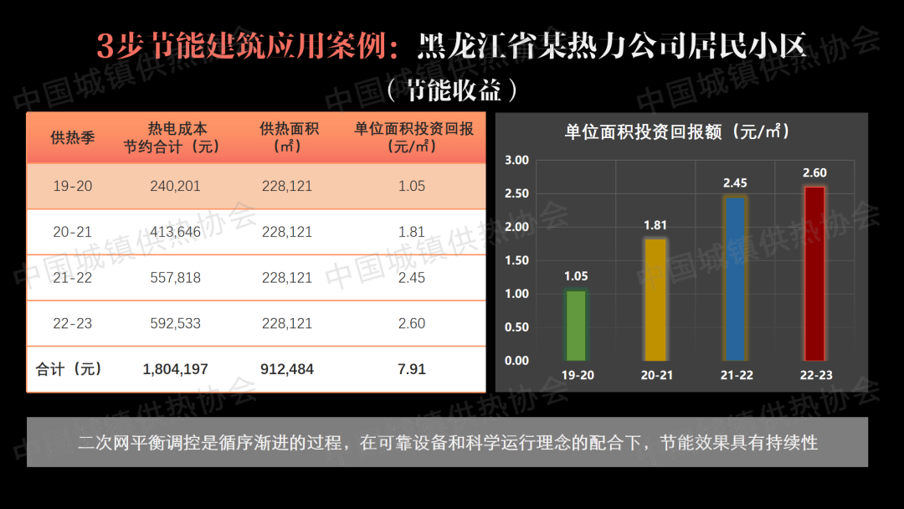Viewport: 904px width, 509px height.
Task: Click the 2.60 data label above bar
Action: [x=814, y=173]
